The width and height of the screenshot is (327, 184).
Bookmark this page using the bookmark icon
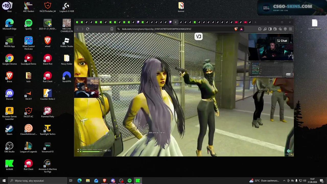point(112,29)
